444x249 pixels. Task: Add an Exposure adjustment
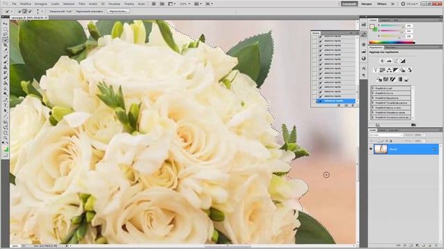coord(402,61)
